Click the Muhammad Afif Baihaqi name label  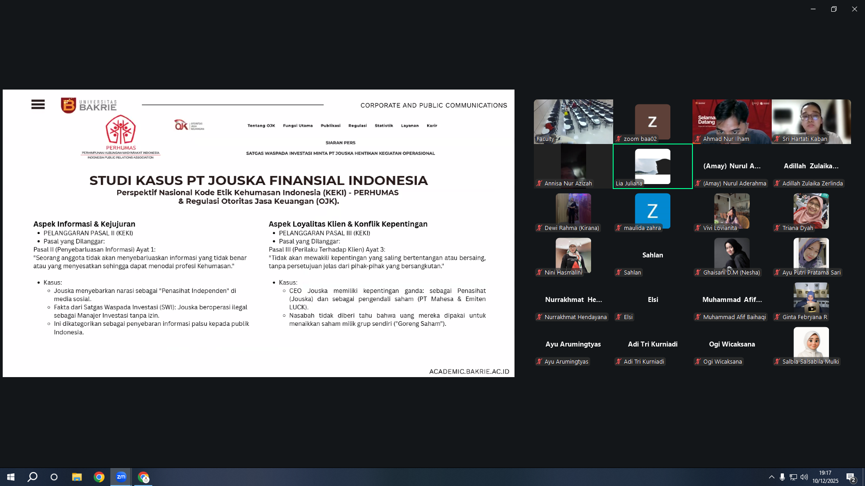tap(734, 317)
